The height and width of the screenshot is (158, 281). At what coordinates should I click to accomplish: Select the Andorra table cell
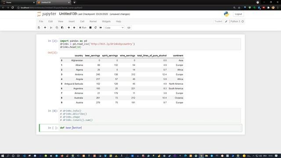coord(79,74)
